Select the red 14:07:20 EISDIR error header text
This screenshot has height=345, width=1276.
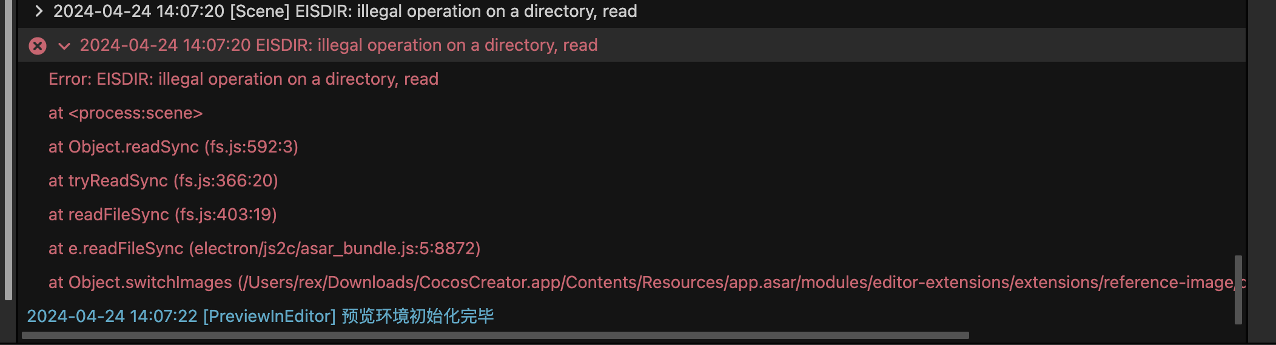(x=338, y=45)
